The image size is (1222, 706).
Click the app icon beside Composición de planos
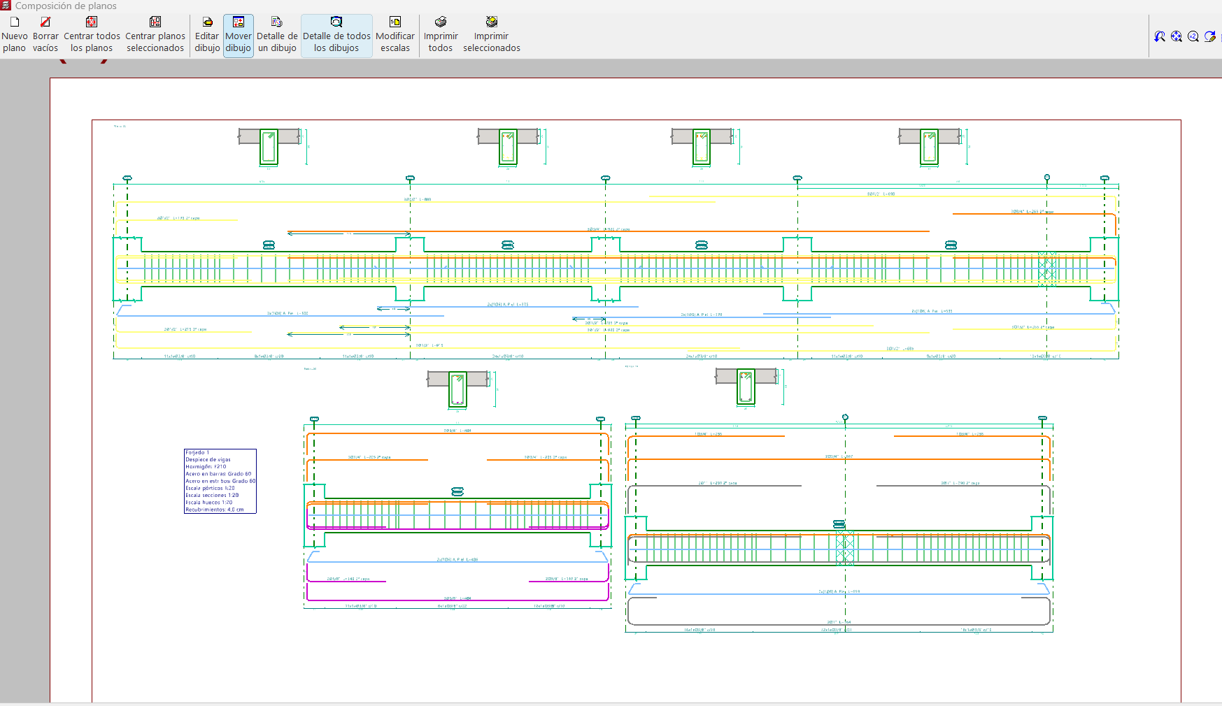point(6,6)
